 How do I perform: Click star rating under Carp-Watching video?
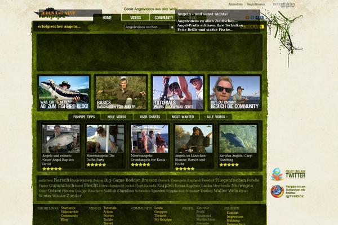pos(229,165)
